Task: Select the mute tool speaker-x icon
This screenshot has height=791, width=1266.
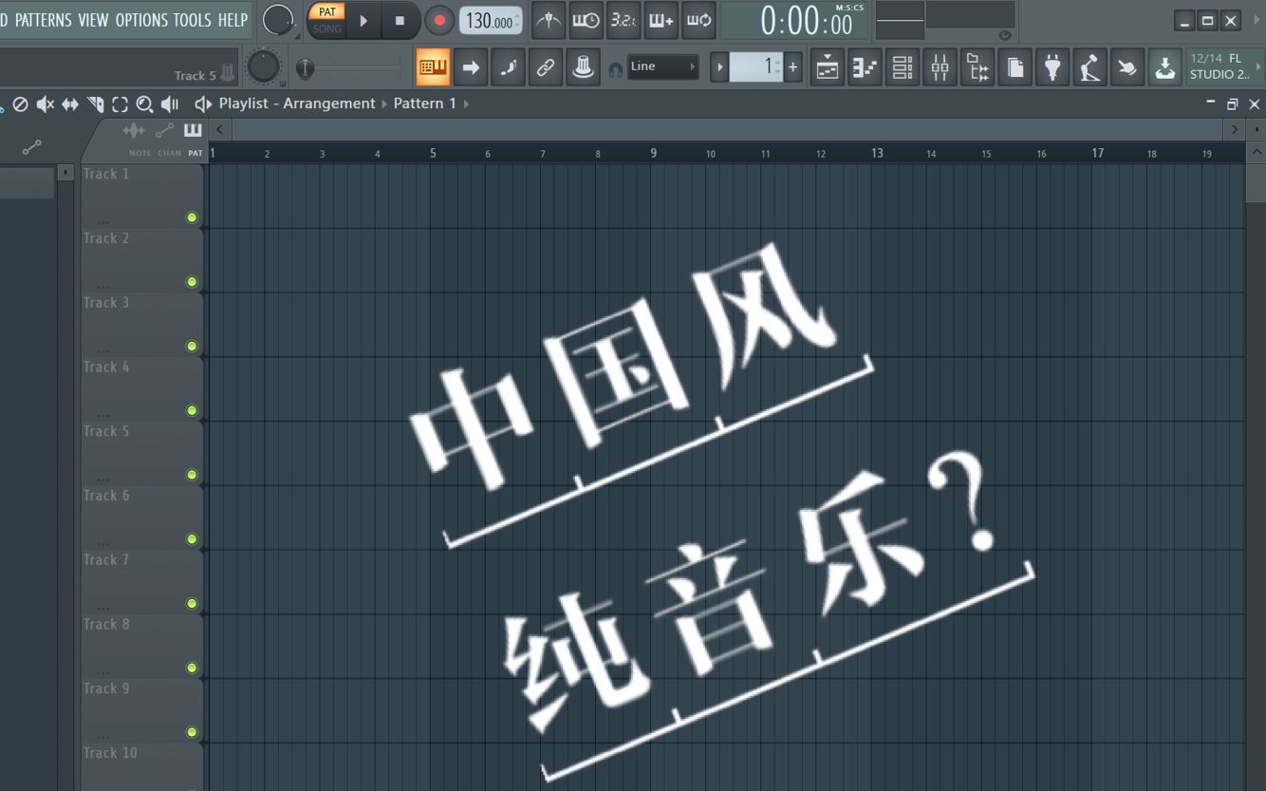Action: pos(45,104)
